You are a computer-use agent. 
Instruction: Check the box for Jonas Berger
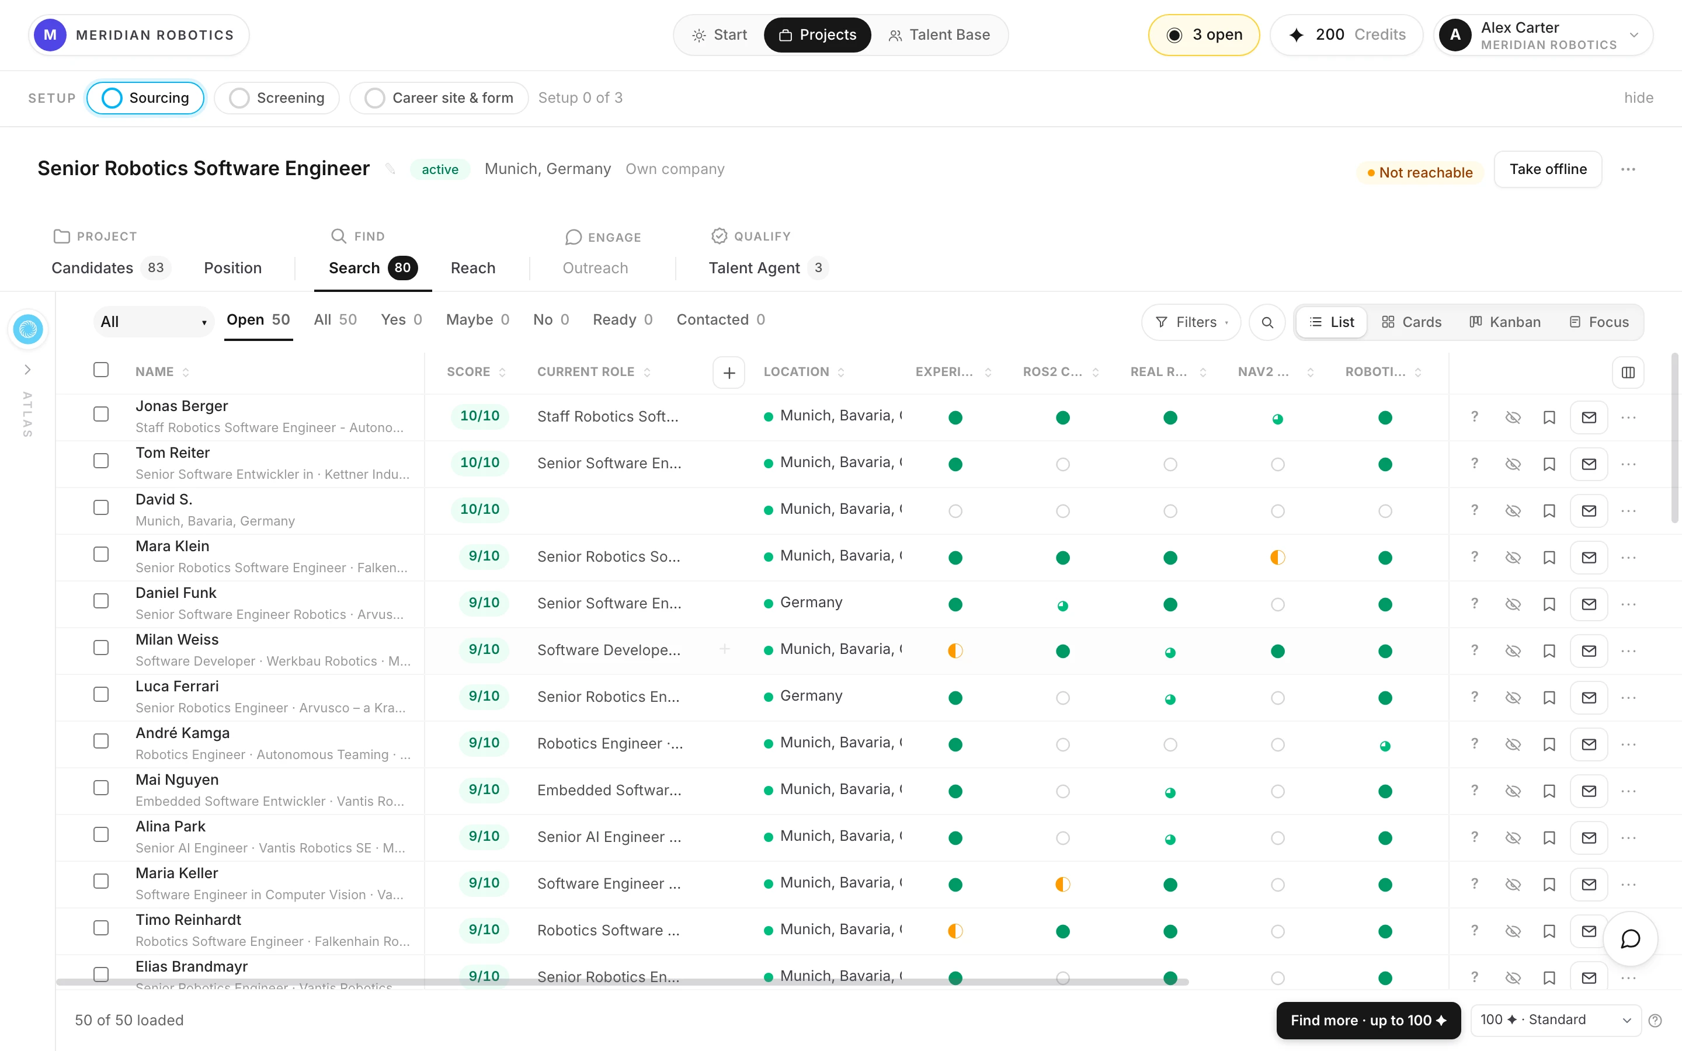pyautogui.click(x=101, y=415)
